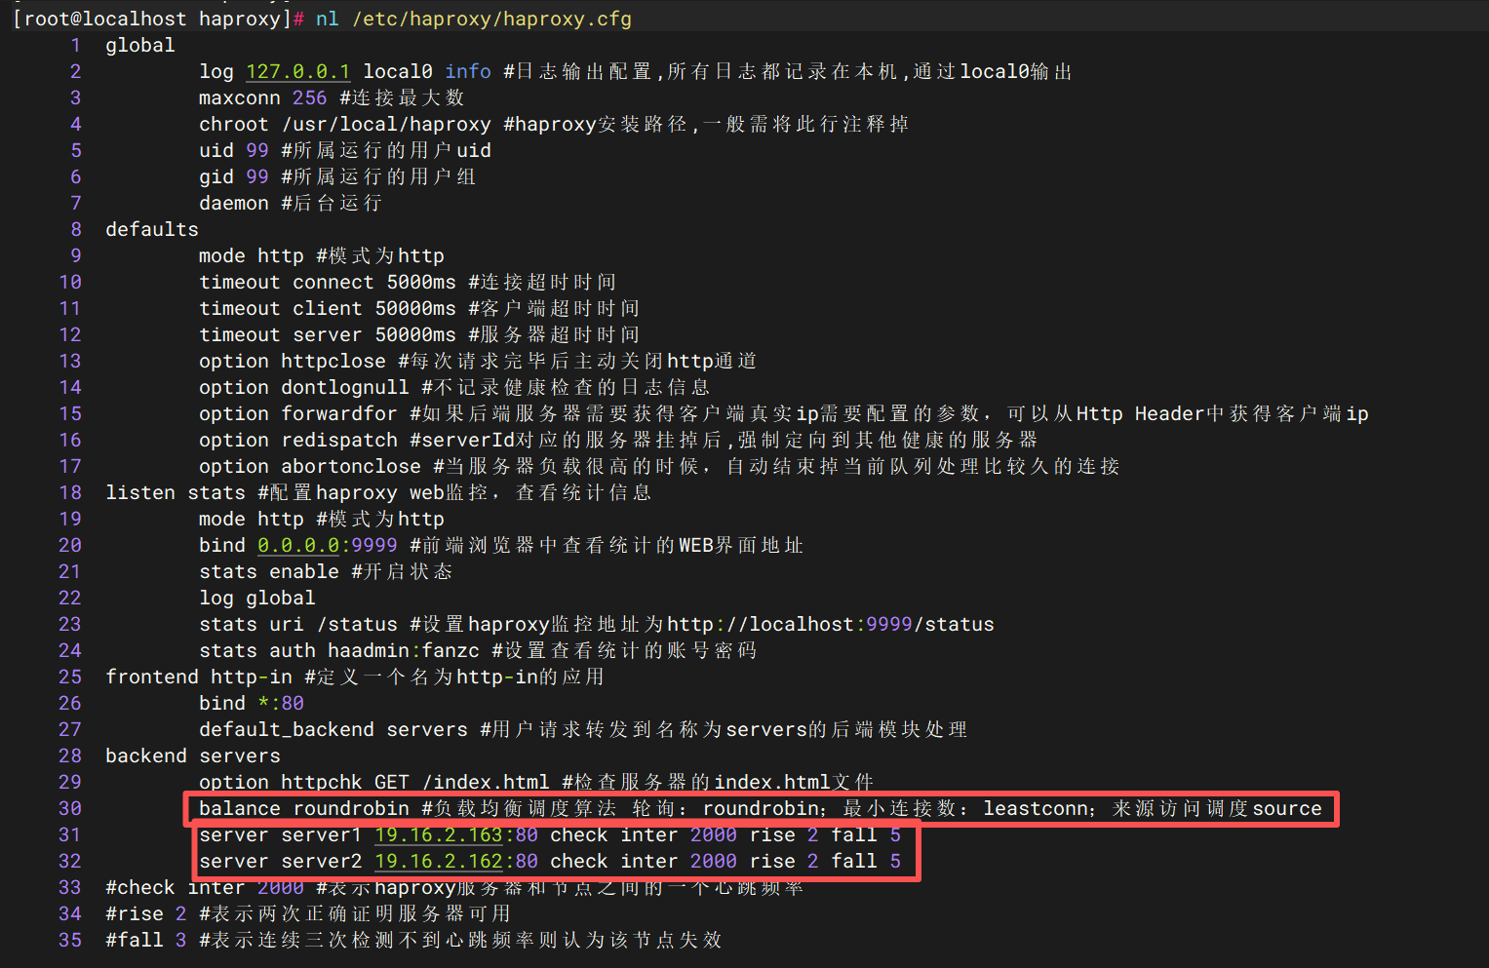Click the 'haadmin:fanzc' credentials text
Screen dimensions: 1489x968
coord(404,650)
